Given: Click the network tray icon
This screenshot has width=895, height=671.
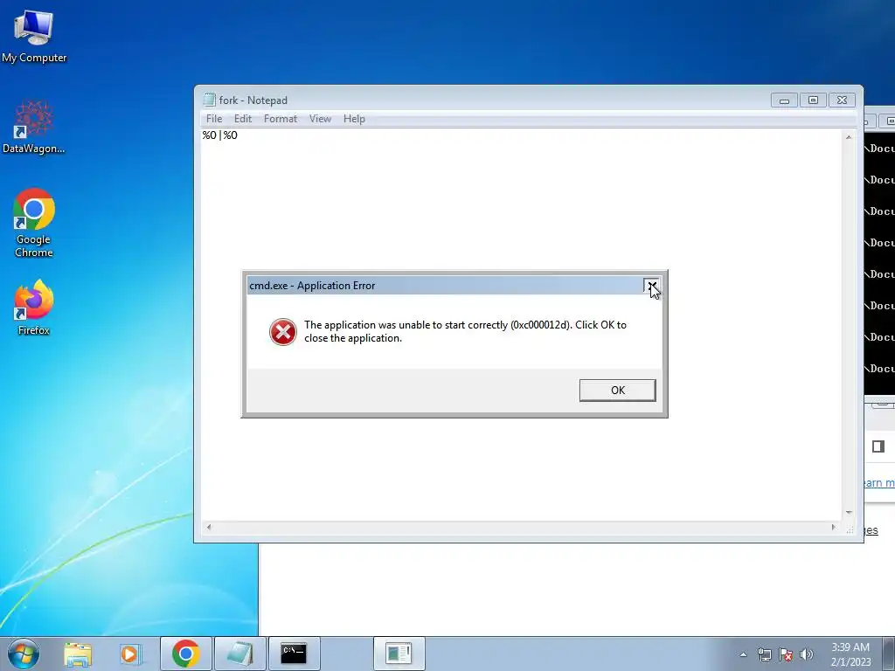Looking at the screenshot, I should (764, 654).
